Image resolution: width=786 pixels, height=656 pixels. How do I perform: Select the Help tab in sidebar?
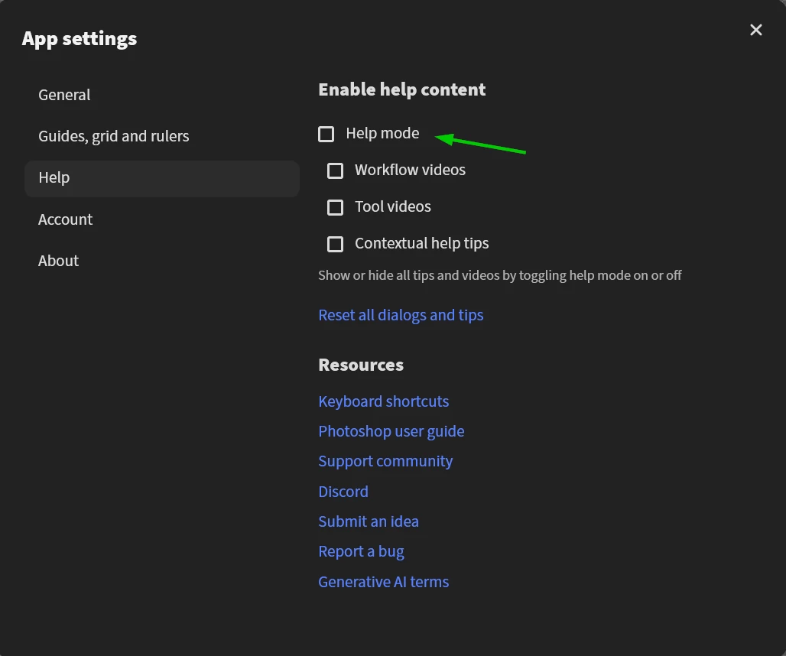click(x=54, y=177)
